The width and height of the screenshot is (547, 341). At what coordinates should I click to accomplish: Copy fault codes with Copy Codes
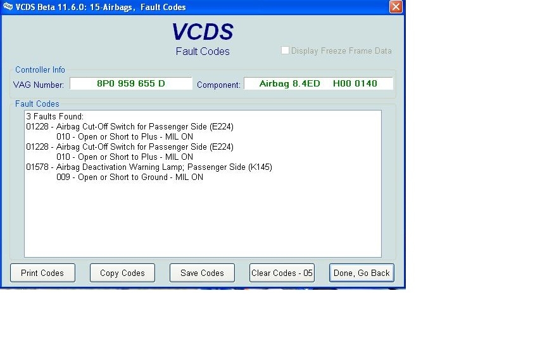[x=122, y=273]
